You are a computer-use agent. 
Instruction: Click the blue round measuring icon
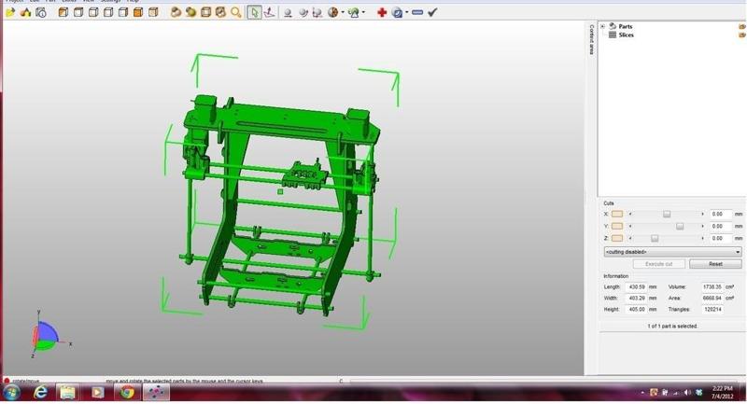[397, 13]
